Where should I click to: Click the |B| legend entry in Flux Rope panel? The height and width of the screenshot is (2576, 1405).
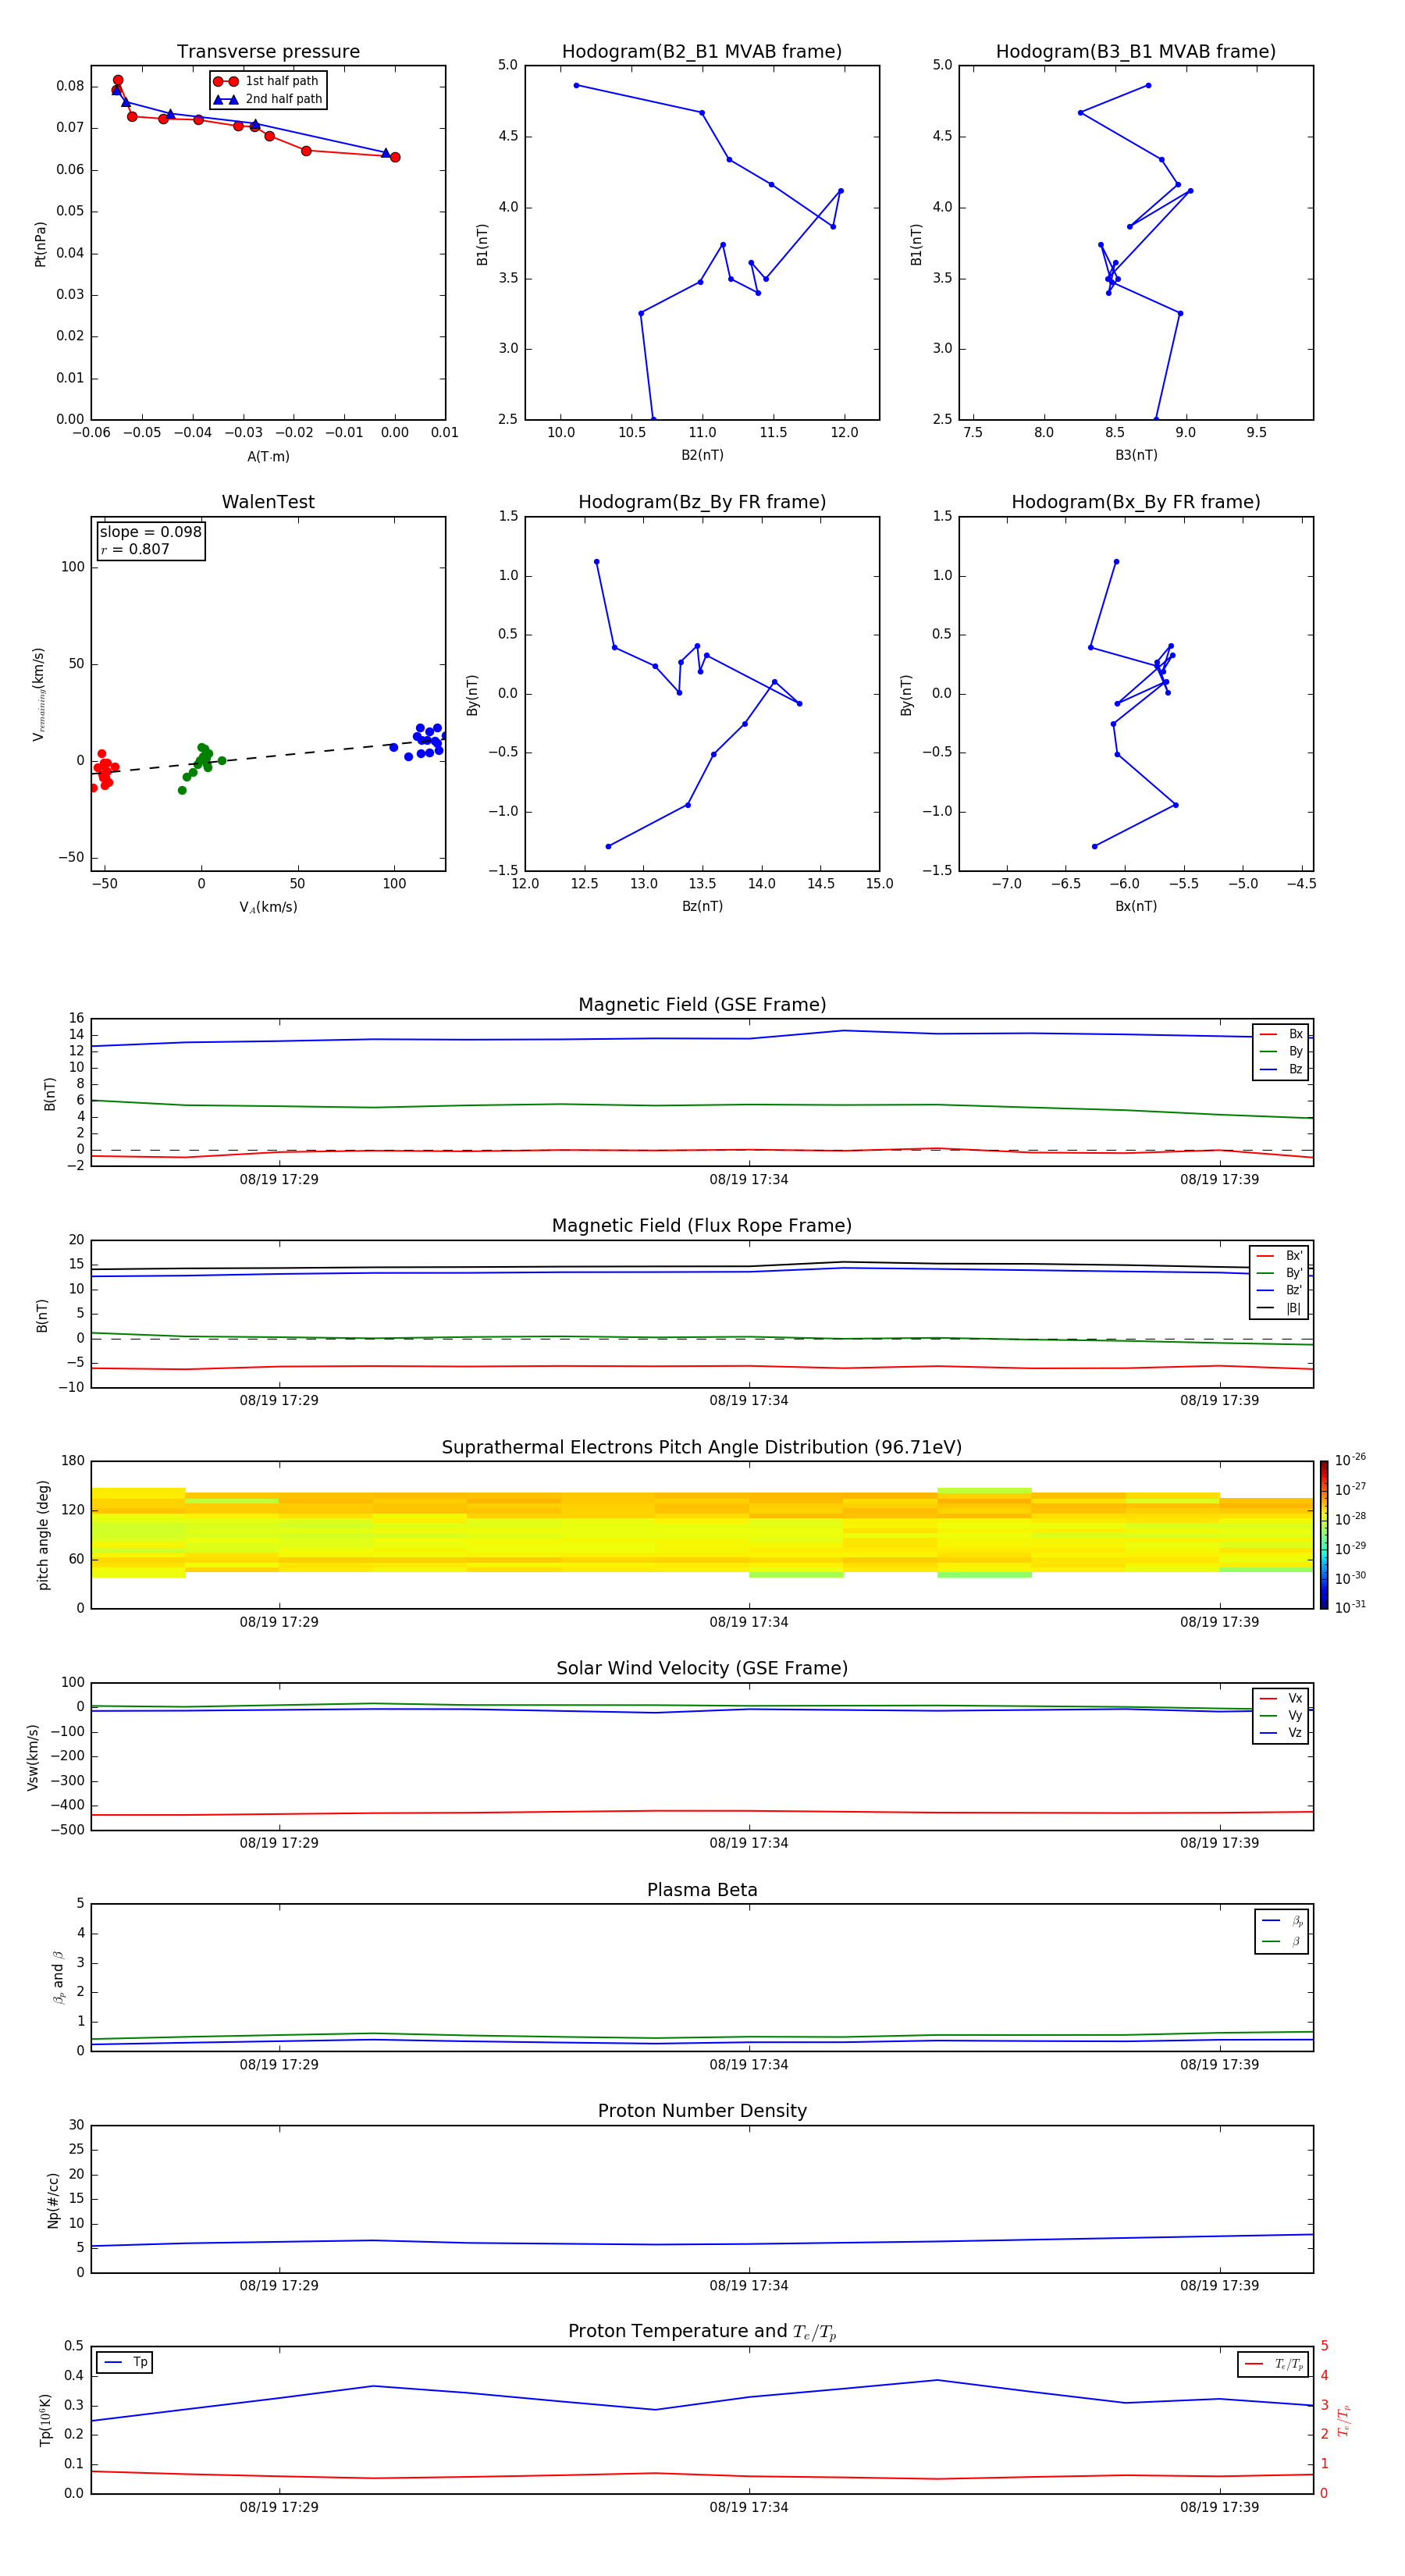[1279, 1308]
